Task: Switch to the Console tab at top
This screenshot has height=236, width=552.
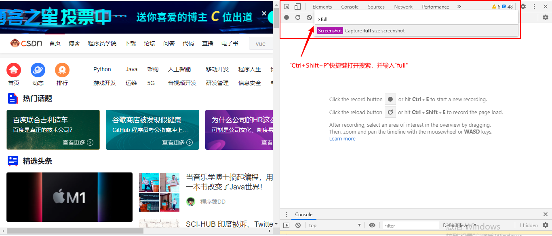Action: click(x=350, y=7)
